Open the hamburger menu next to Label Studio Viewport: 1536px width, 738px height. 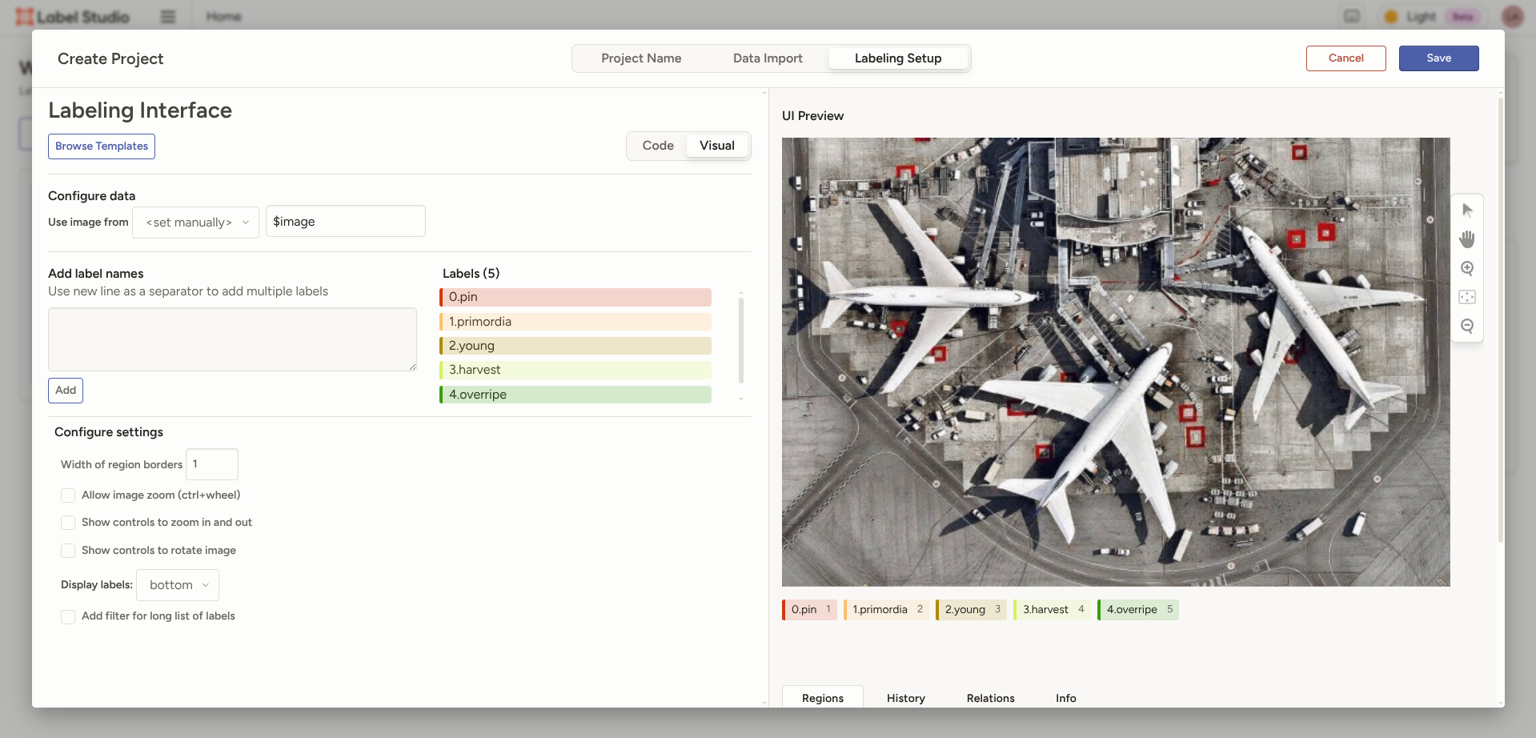click(168, 16)
